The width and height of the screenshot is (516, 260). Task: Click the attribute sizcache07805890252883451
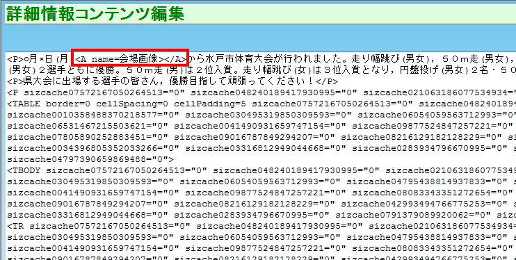point(76,137)
